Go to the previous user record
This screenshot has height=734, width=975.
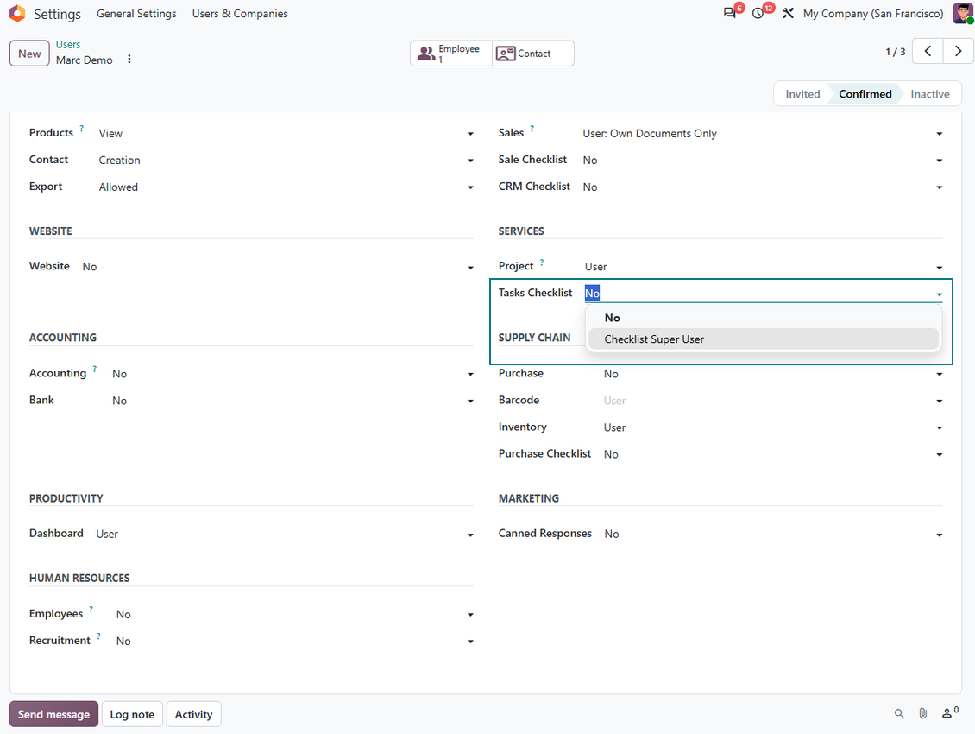pyautogui.click(x=928, y=51)
